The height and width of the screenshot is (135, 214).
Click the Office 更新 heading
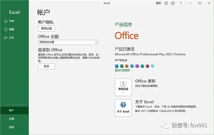point(146,81)
